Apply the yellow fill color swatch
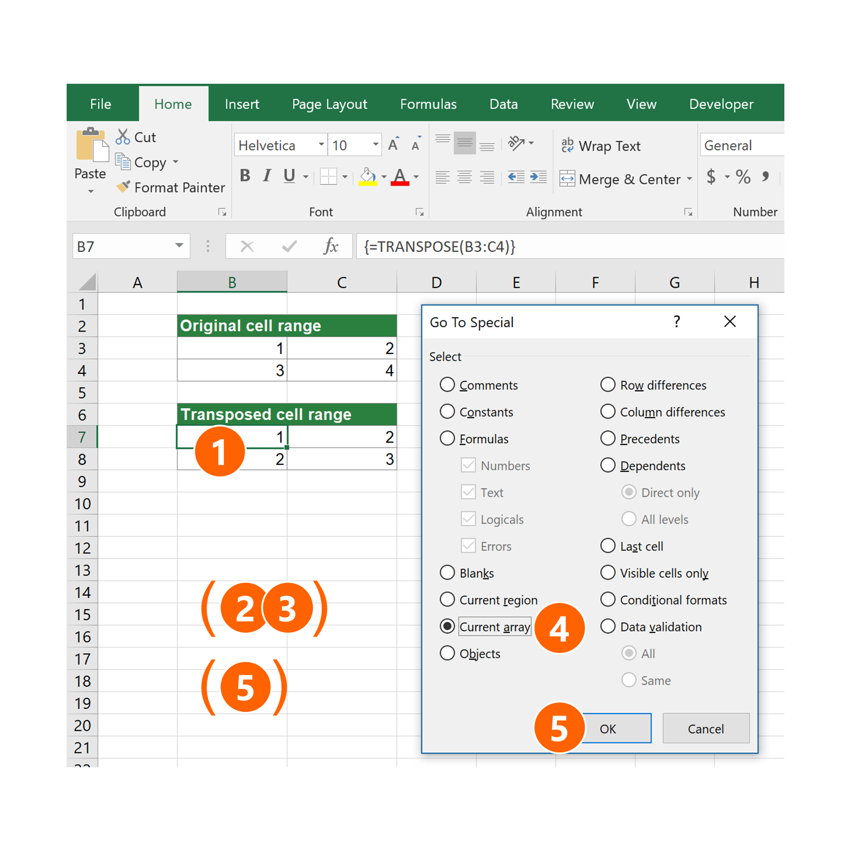Viewport: 851px width, 851px height. [x=367, y=177]
